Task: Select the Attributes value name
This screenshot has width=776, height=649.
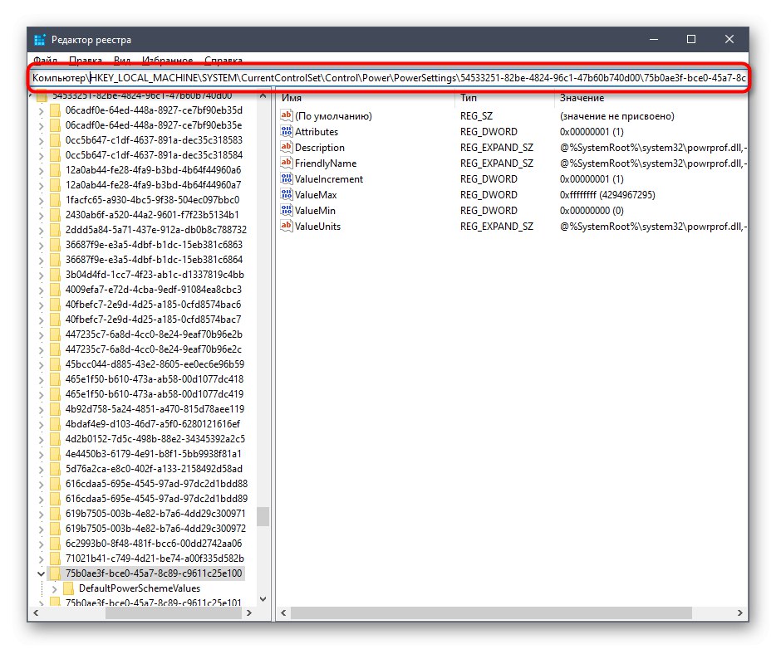Action: [317, 131]
